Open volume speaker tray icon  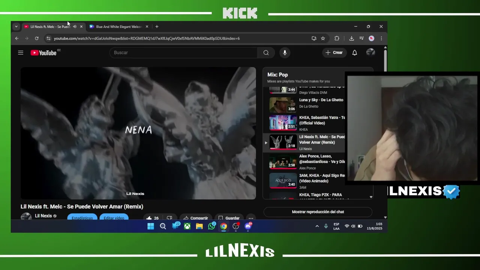(353, 226)
